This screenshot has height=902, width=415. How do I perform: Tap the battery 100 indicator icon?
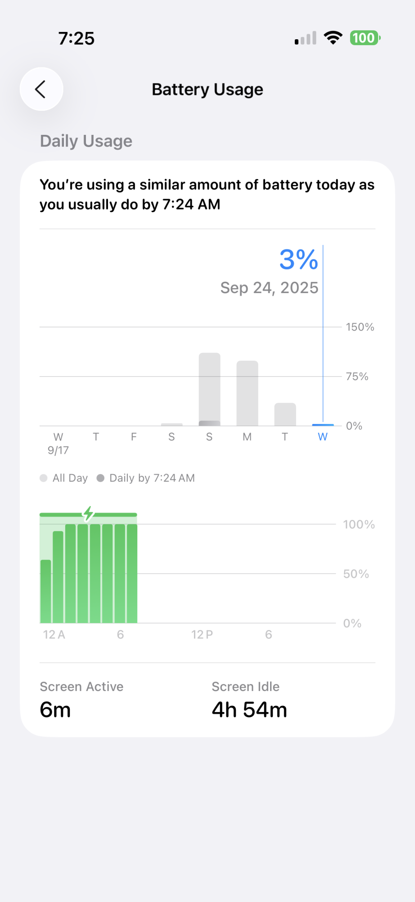pos(365,38)
